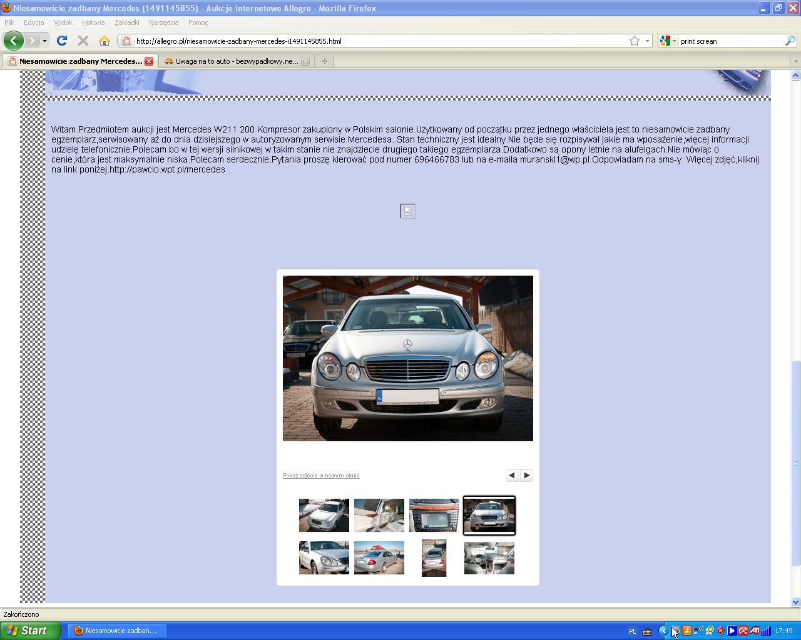The height and width of the screenshot is (640, 801).
Task: Select the 'Niesamowicie zadbany Mercedes' tab
Action: point(80,61)
